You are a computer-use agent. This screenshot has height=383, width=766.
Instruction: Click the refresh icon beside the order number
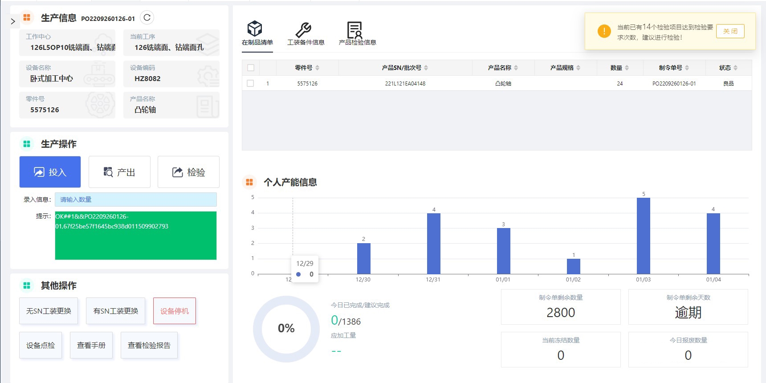[x=147, y=17]
